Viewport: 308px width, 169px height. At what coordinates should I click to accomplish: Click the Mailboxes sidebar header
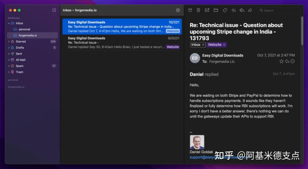click(x=14, y=18)
